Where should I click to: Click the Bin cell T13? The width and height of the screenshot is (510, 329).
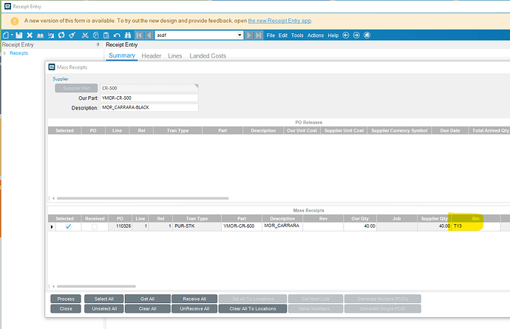pos(476,226)
